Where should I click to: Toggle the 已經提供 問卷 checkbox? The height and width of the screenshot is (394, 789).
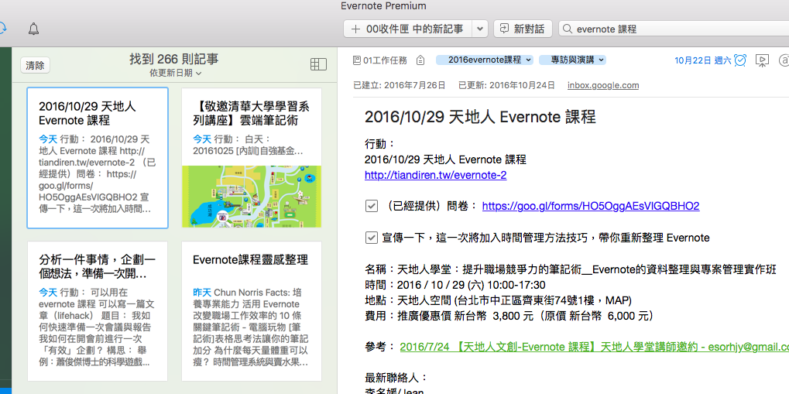point(372,207)
